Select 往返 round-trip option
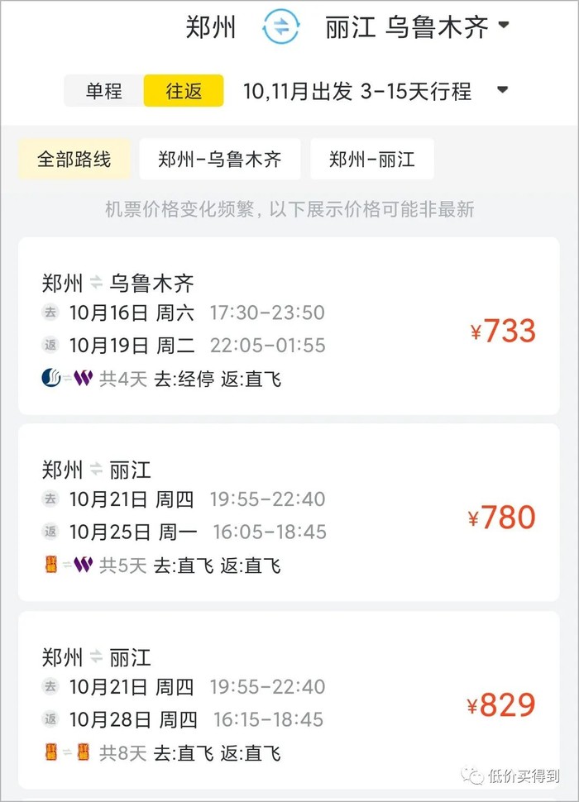Screen dimensions: 579x802 (x=184, y=91)
